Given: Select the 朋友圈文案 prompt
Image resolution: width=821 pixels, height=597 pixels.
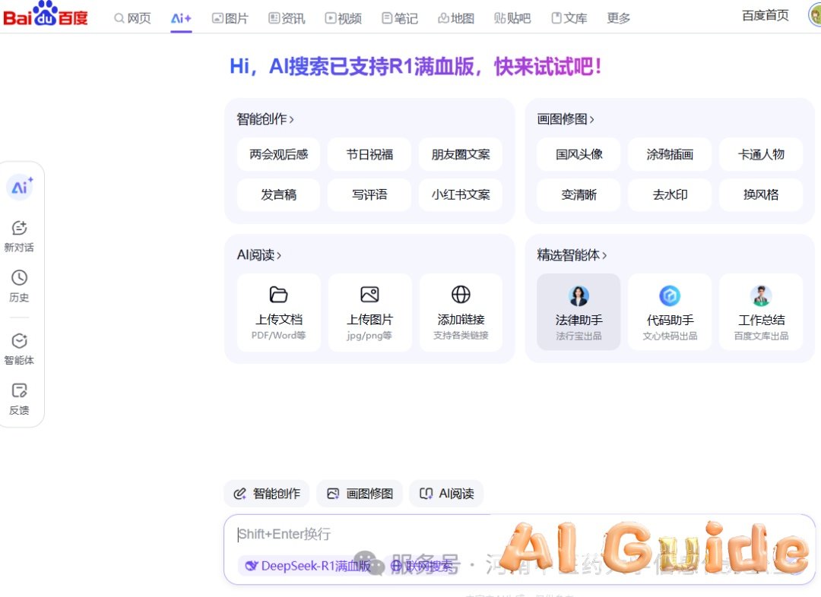Looking at the screenshot, I should 461,154.
